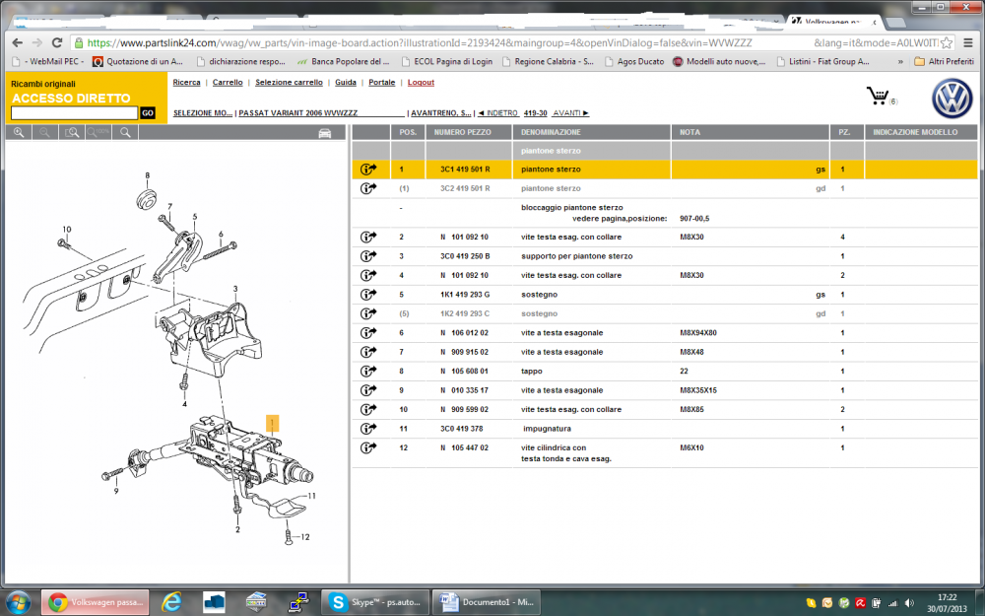
Task: Click the zoom to area magnifier icon
Action: [x=71, y=132]
